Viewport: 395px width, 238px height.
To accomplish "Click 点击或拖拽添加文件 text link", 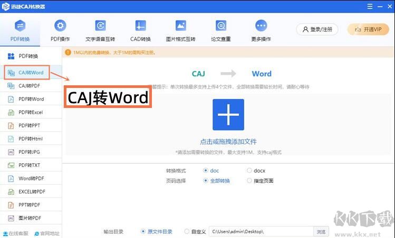I will (x=228, y=142).
